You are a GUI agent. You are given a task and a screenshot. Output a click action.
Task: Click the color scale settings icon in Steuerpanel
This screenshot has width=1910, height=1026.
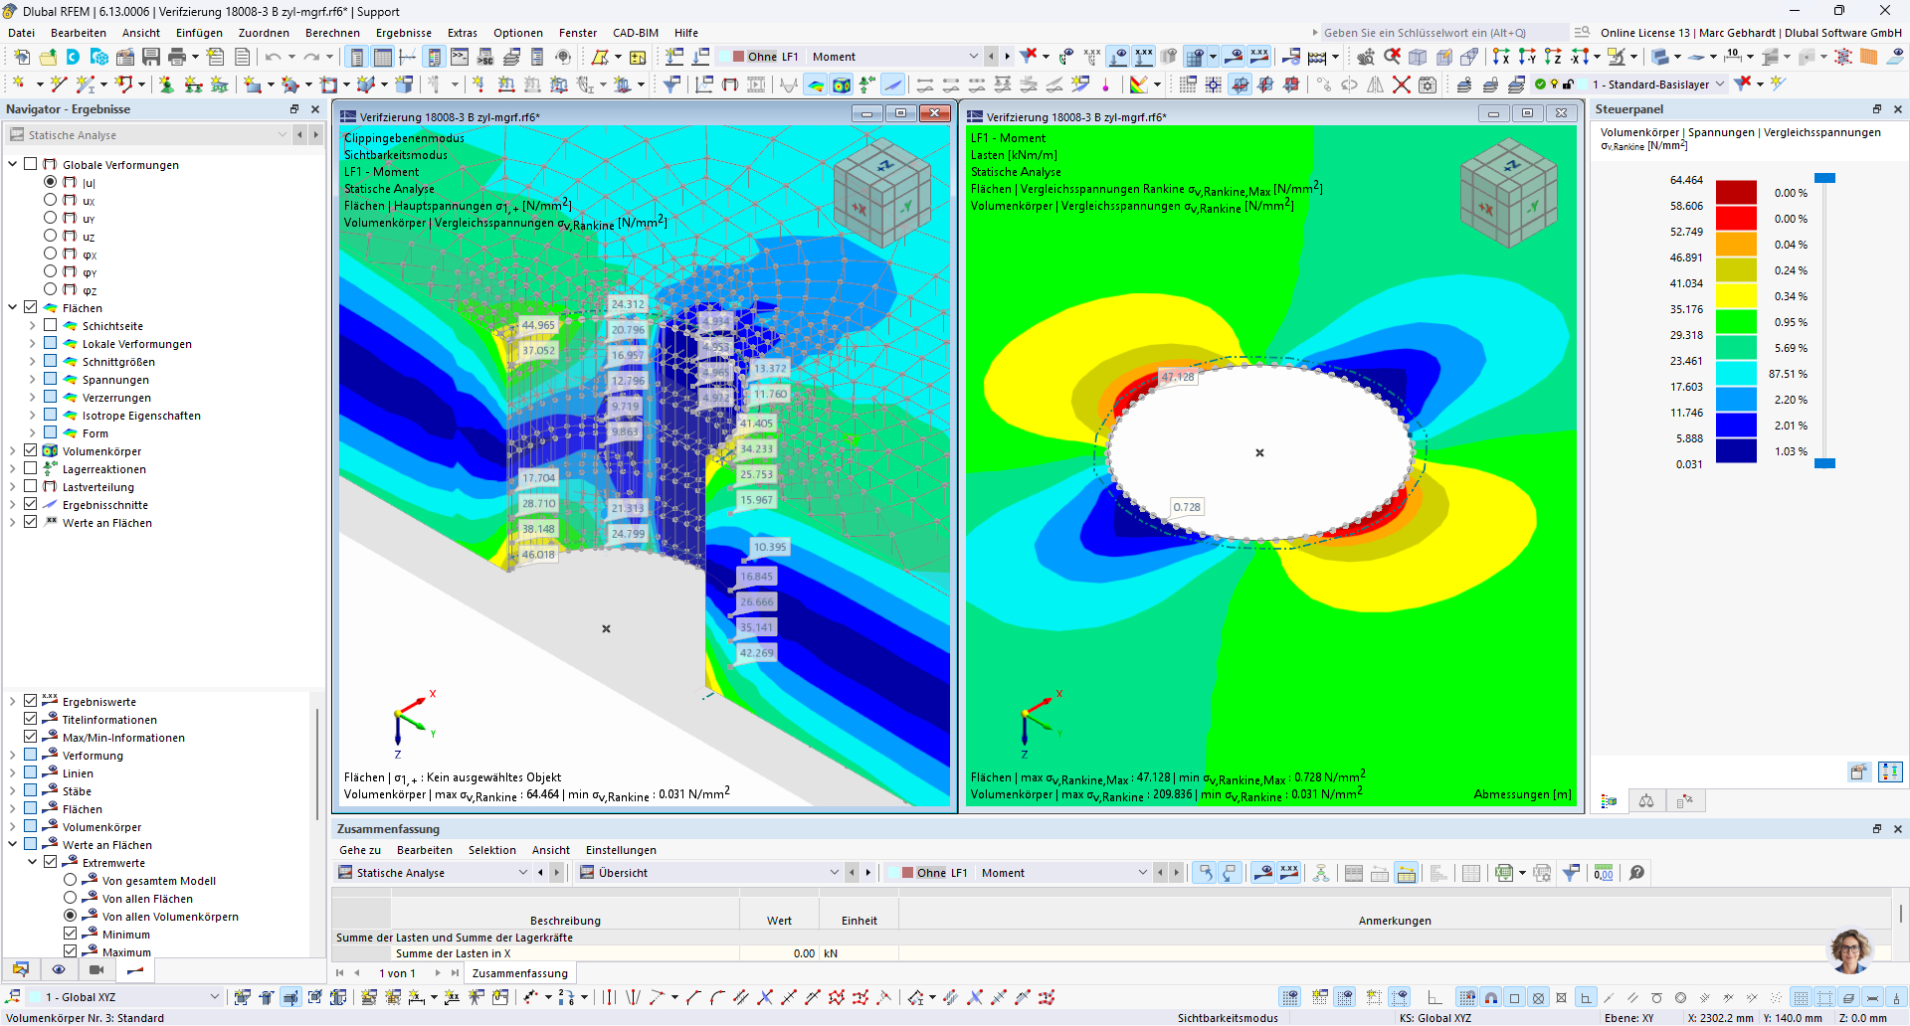[x=1890, y=771]
